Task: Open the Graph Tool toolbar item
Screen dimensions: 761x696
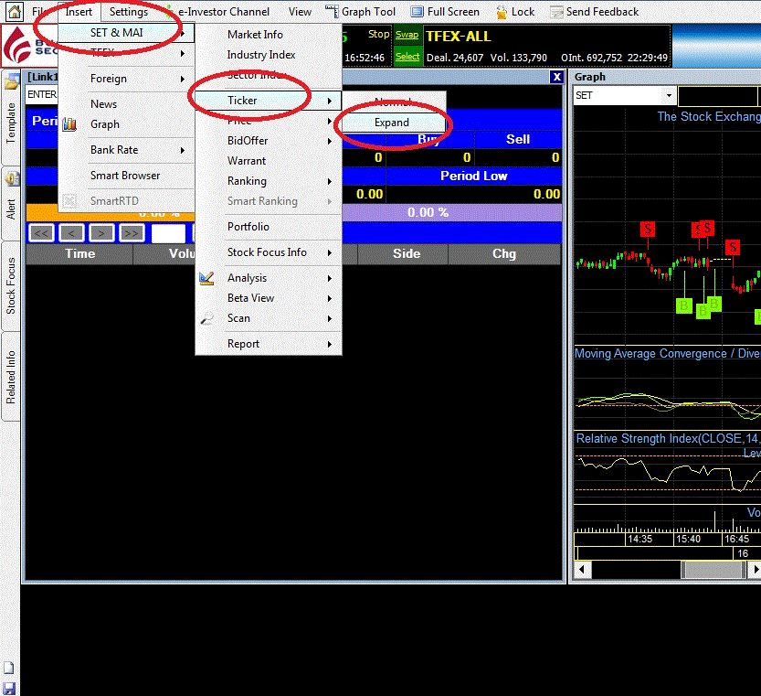Action: tap(361, 12)
